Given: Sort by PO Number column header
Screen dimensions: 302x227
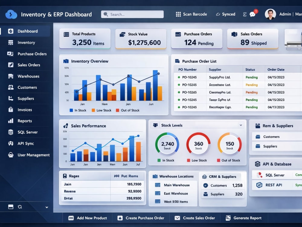Looking at the screenshot, I should pos(188,70).
